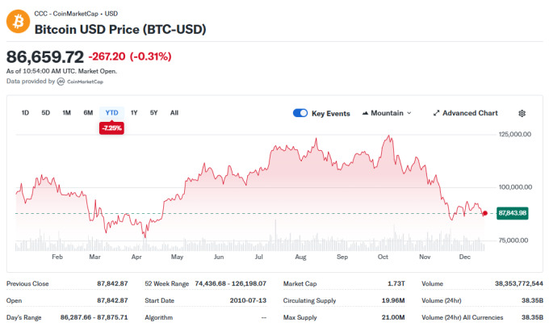Toggle the Key Events switch

[x=300, y=114]
